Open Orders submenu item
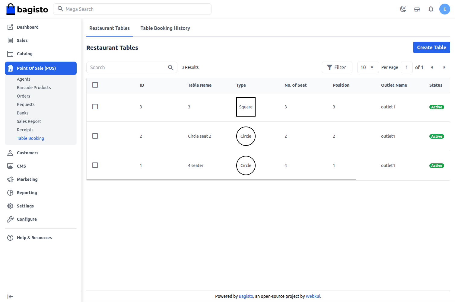 24,96
